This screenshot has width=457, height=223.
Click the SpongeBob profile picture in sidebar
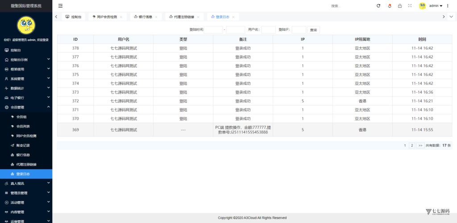point(26,25)
